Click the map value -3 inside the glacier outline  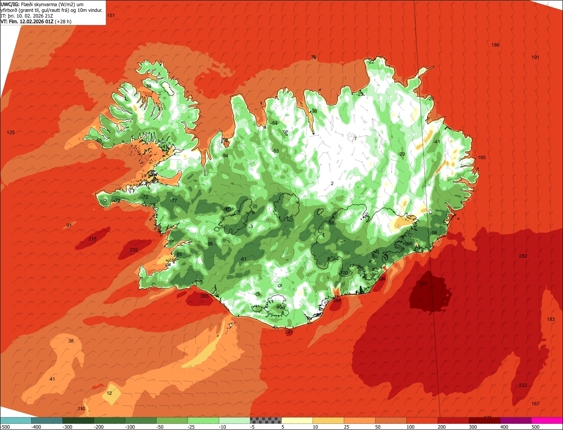click(x=251, y=226)
